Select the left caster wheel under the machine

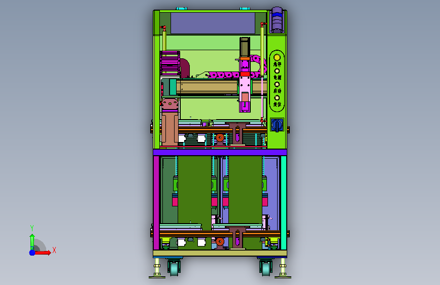[174, 268]
